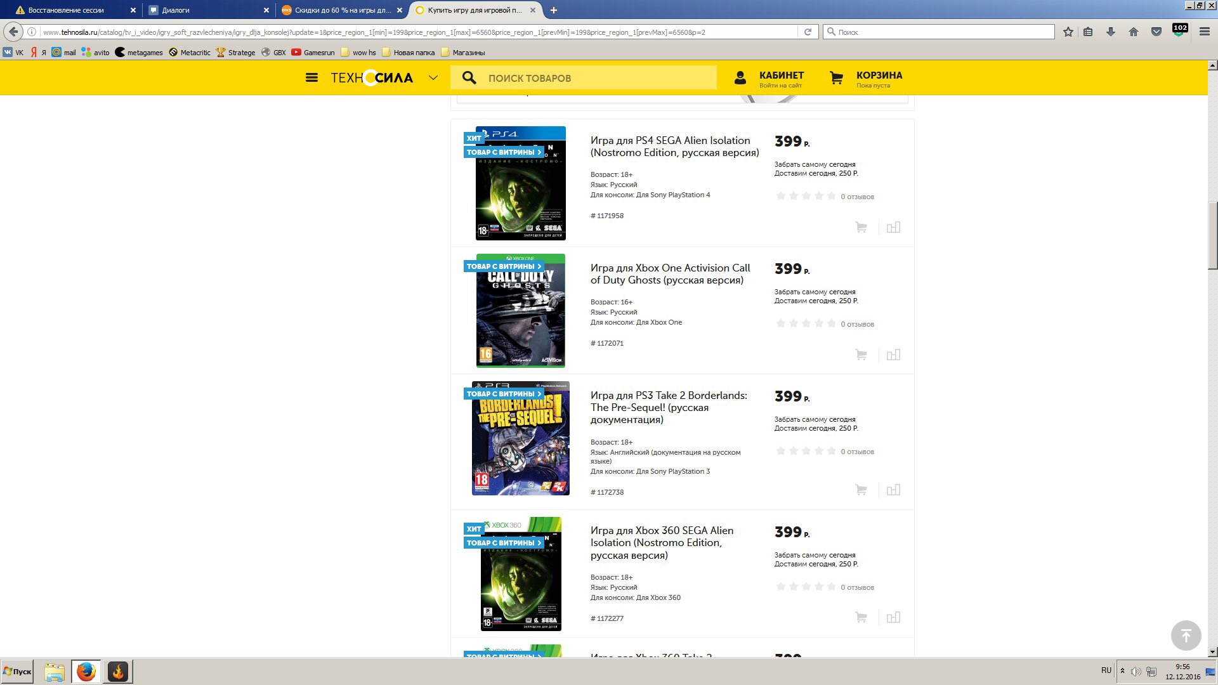The width and height of the screenshot is (1218, 685).
Task: Rate Borderlands Pre-Sequel with stars
Action: point(806,451)
